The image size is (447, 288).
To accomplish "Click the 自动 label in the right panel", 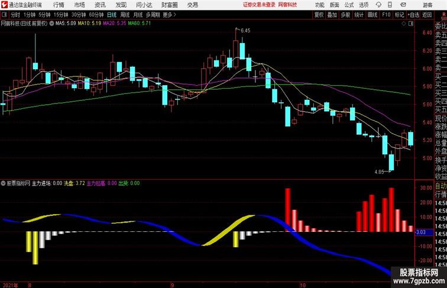I will coord(440,186).
